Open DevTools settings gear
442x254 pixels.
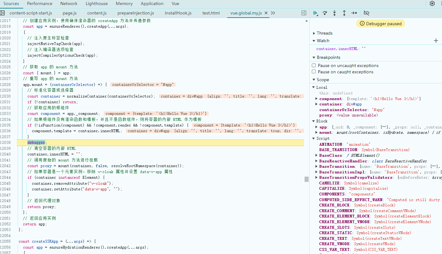(432, 3)
